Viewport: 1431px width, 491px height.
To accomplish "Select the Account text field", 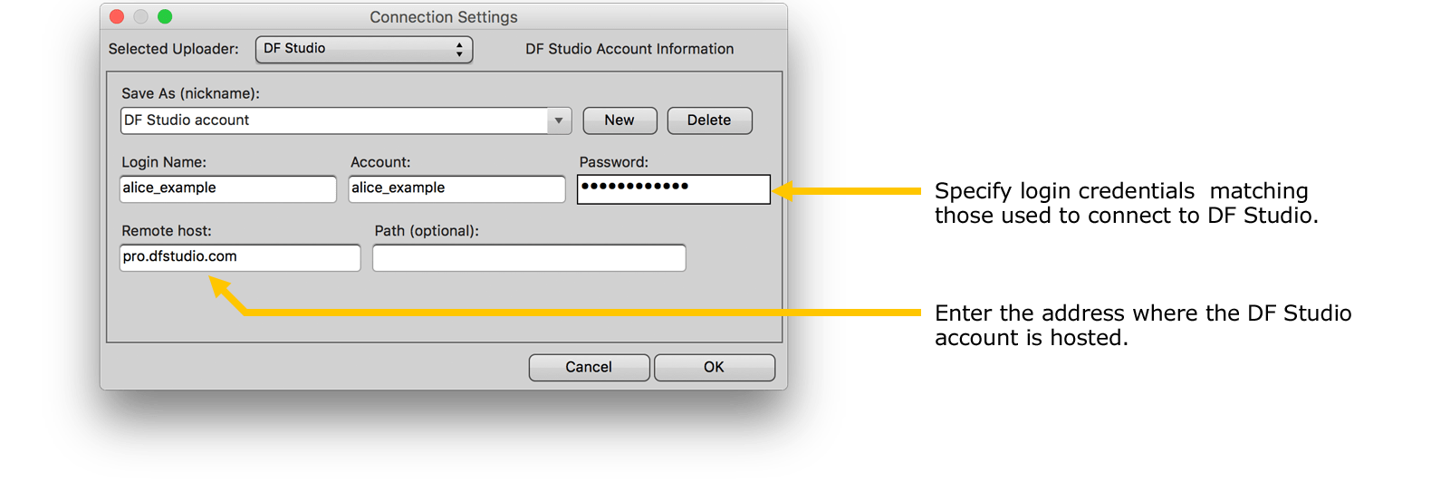I will point(457,188).
